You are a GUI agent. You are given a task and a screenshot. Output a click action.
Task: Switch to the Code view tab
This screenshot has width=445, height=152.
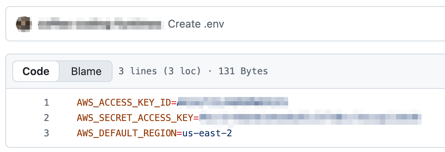click(36, 71)
